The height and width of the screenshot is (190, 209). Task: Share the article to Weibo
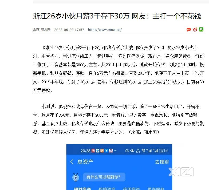(195, 29)
